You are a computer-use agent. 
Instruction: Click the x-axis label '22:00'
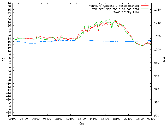pos(140,119)
